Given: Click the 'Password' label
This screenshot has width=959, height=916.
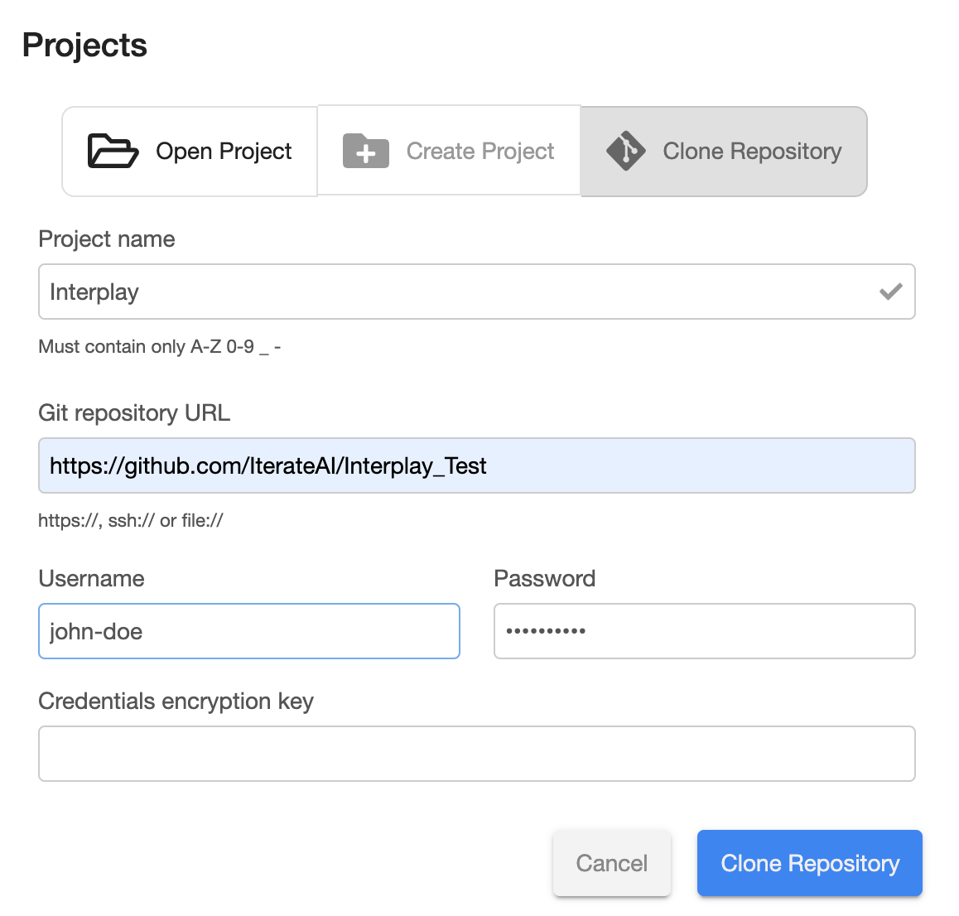Looking at the screenshot, I should coord(544,578).
